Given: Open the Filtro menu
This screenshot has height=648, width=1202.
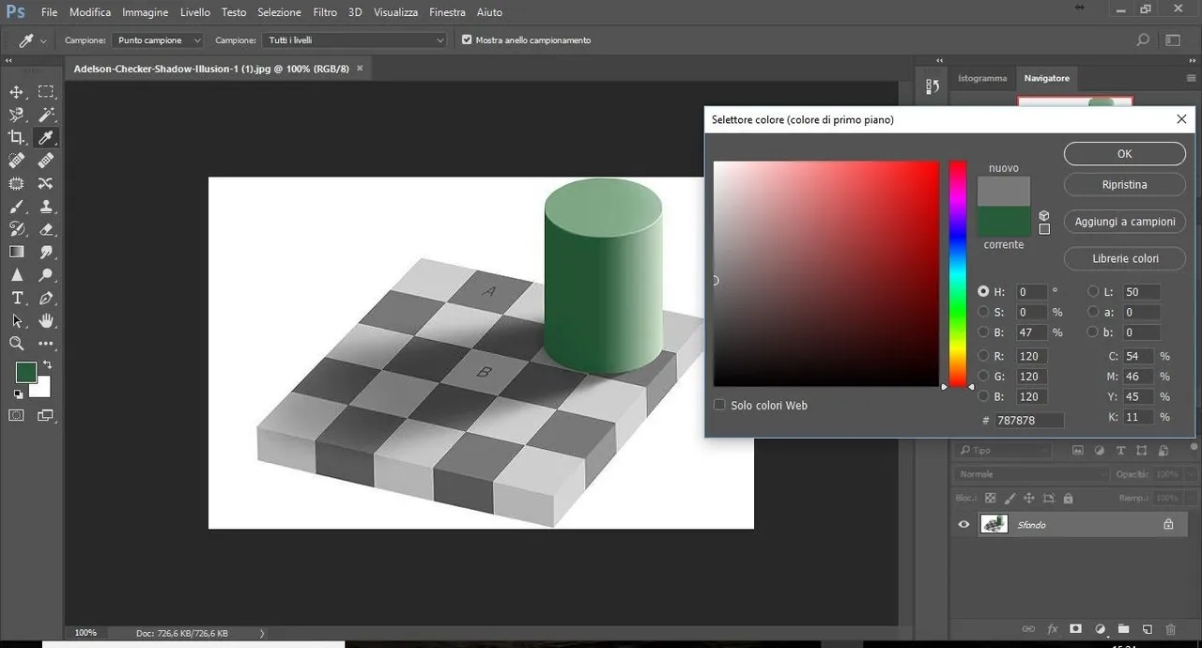Looking at the screenshot, I should (x=325, y=12).
